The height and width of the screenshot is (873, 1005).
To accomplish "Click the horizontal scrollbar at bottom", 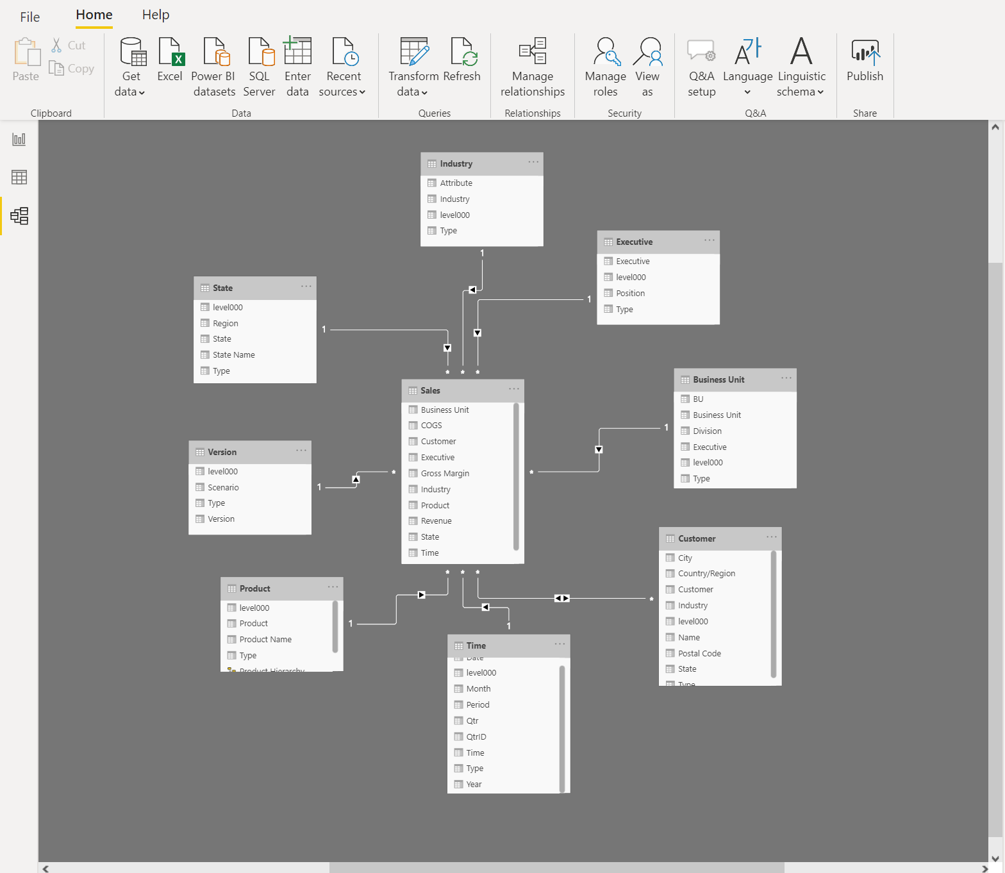I will [x=556, y=868].
